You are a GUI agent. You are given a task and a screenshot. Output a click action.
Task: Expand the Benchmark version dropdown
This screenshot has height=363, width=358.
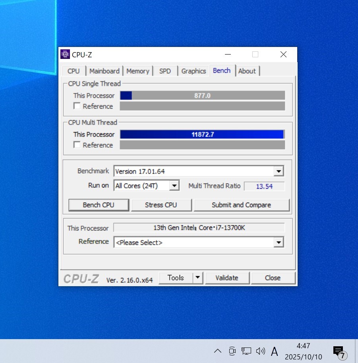pos(279,172)
